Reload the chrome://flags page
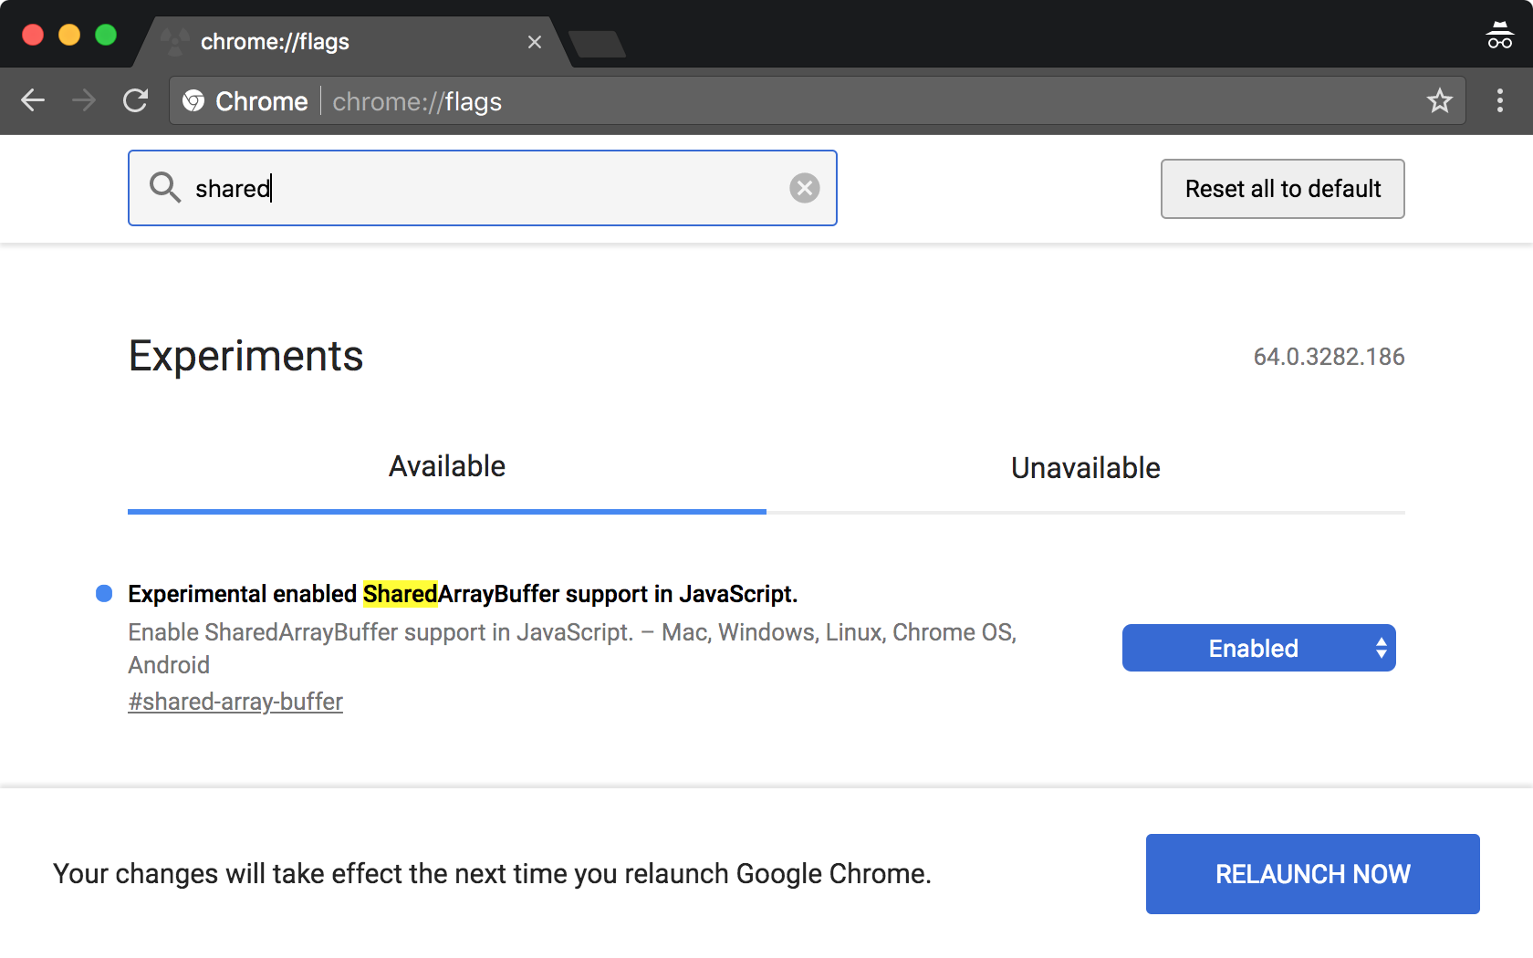 coord(136,100)
